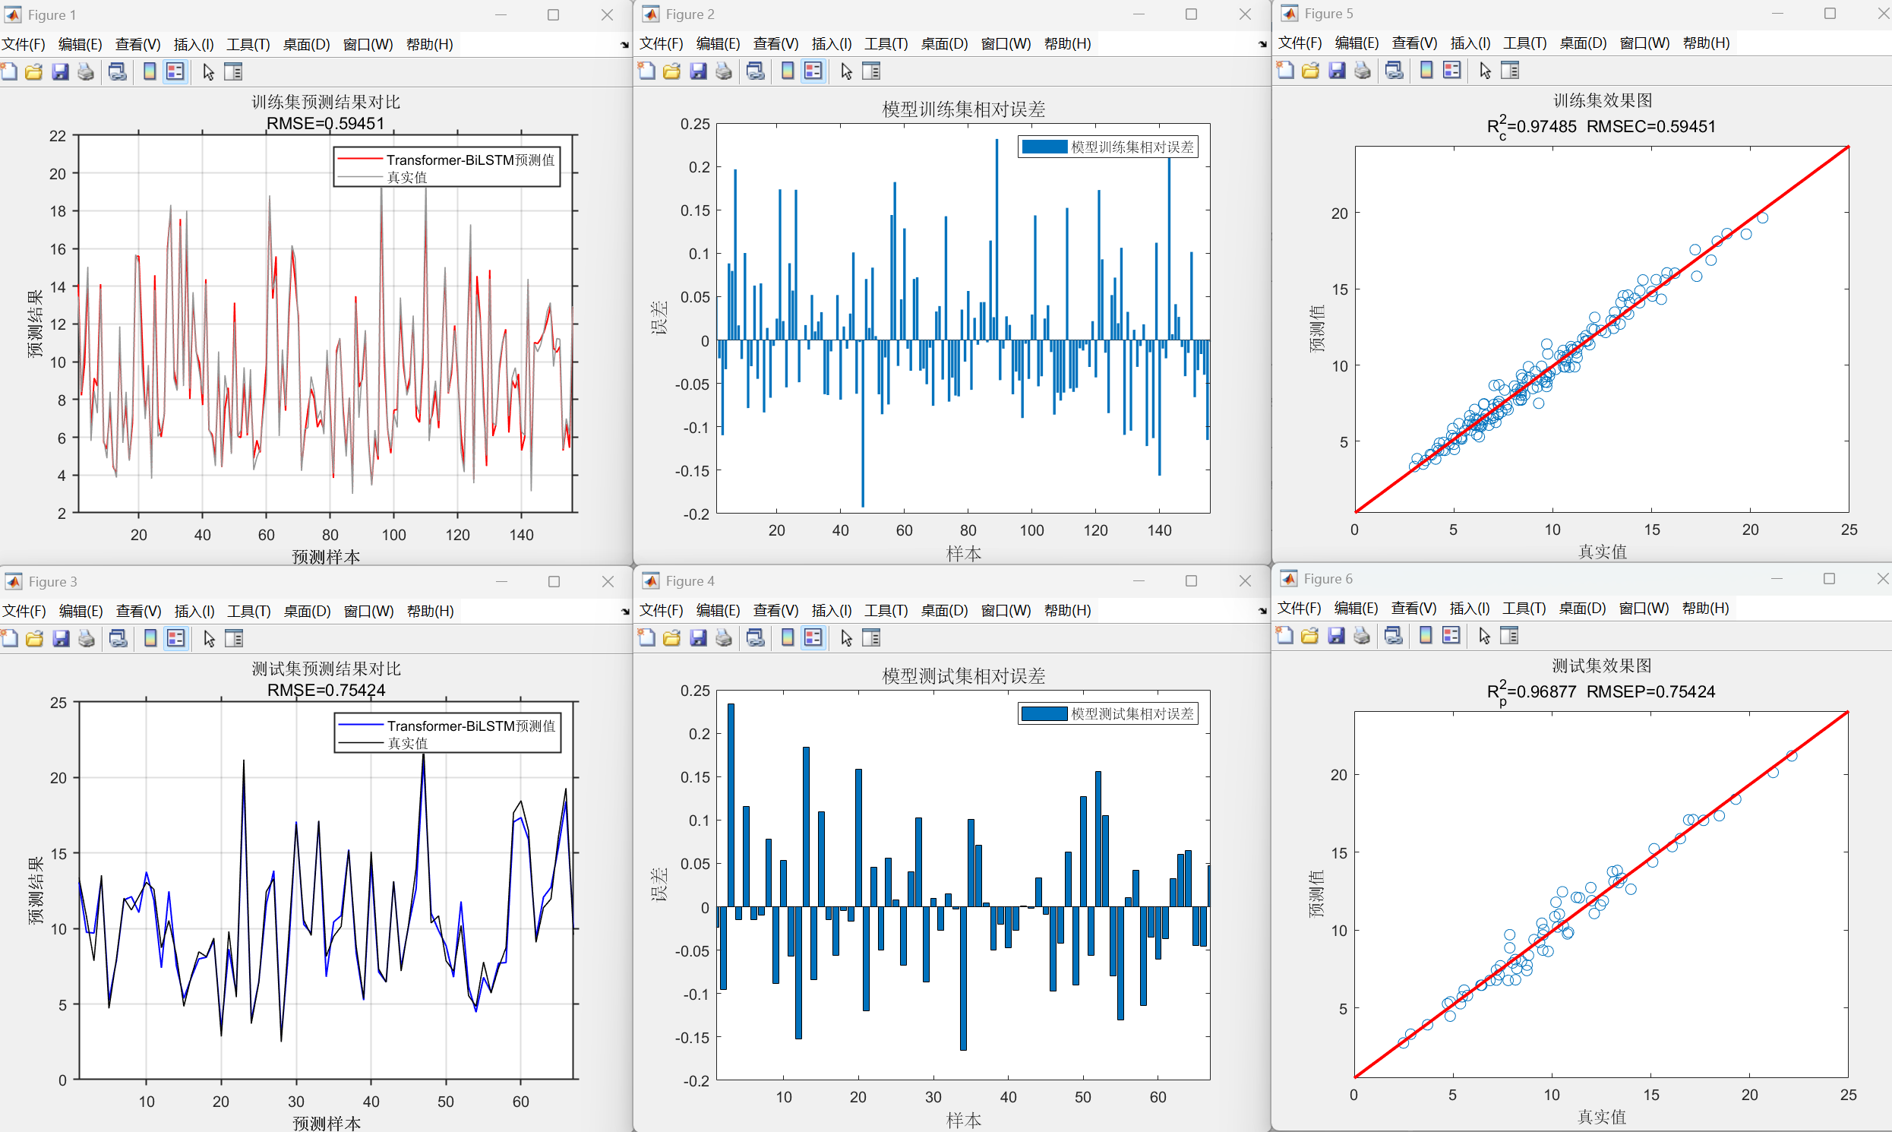Open 窗口(W) menu in Figure 1
The width and height of the screenshot is (1892, 1132).
tap(368, 44)
